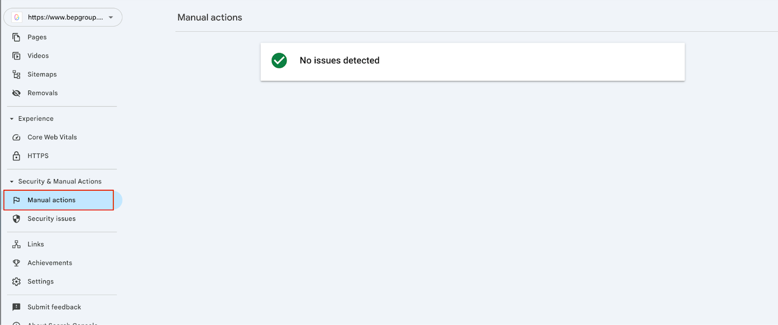Open Videos section via its icon
This screenshot has width=778, height=325.
click(x=16, y=55)
